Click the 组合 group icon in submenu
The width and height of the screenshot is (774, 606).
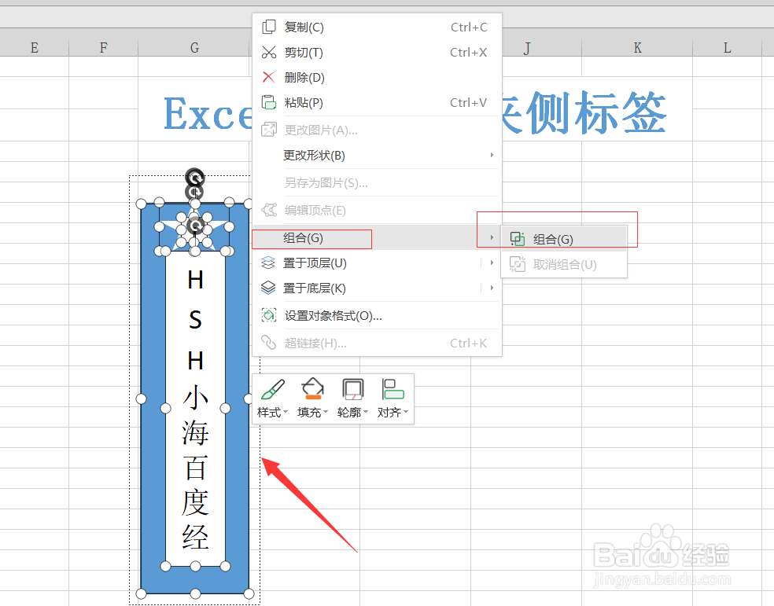[518, 238]
